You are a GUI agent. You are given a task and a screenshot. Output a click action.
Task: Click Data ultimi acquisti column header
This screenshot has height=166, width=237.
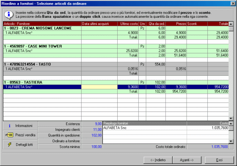[99, 24]
